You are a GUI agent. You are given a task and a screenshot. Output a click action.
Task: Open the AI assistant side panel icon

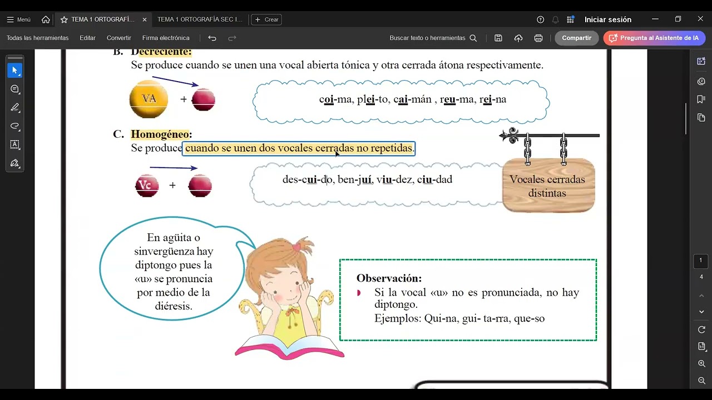click(x=701, y=61)
